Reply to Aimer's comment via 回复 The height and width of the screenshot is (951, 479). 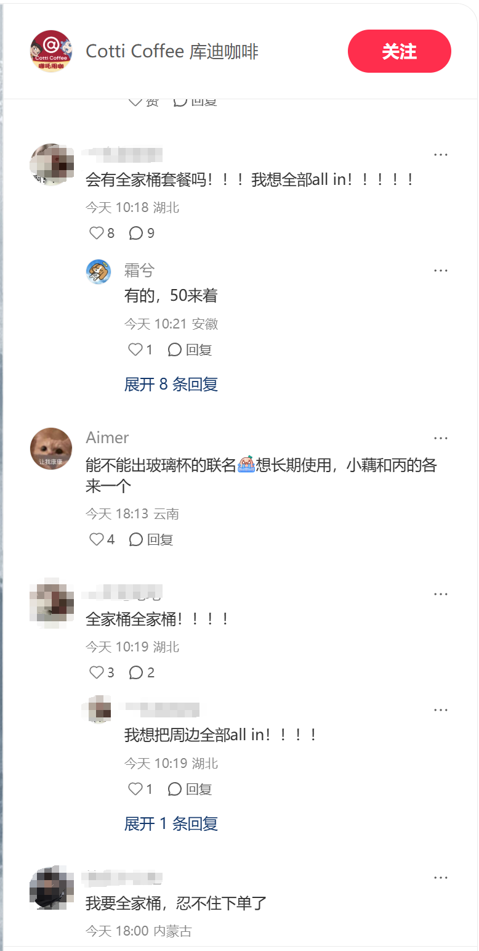click(151, 539)
